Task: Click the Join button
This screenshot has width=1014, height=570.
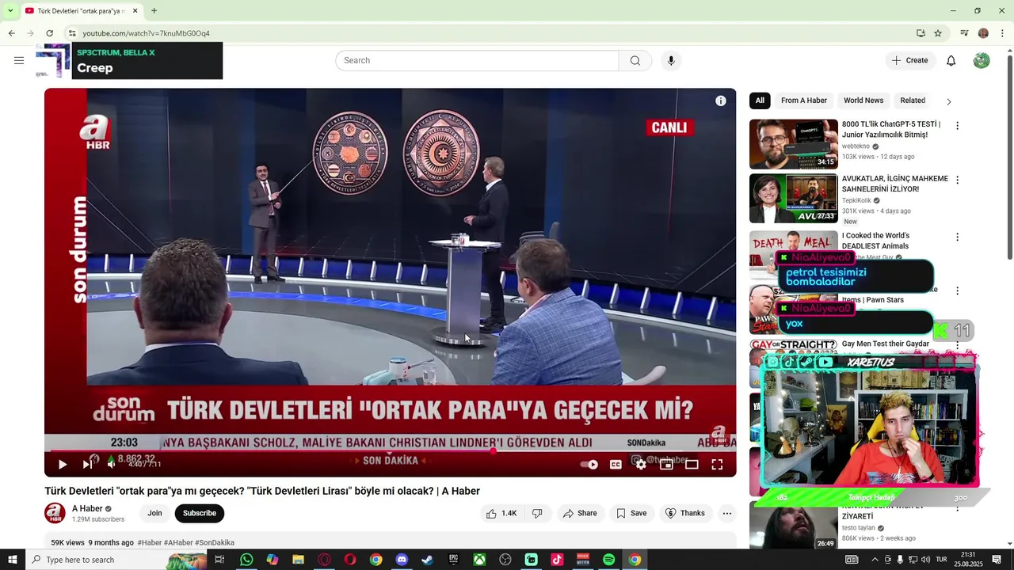Action: 154,513
